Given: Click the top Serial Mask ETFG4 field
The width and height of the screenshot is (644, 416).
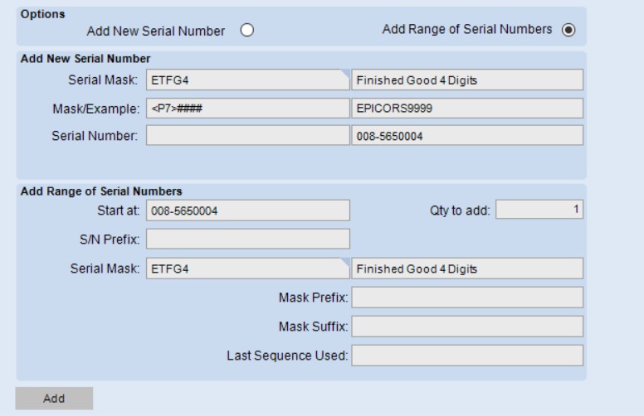Looking at the screenshot, I should coord(248,80).
